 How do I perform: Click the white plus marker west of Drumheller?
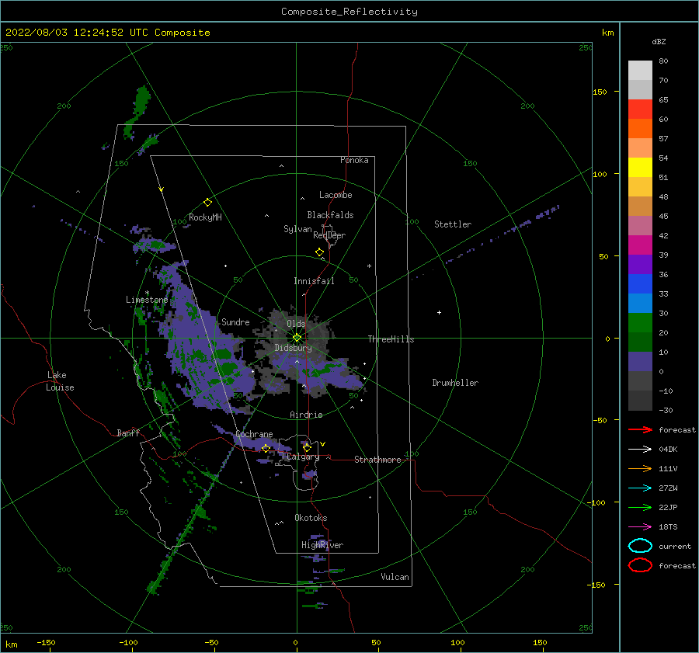coord(439,312)
